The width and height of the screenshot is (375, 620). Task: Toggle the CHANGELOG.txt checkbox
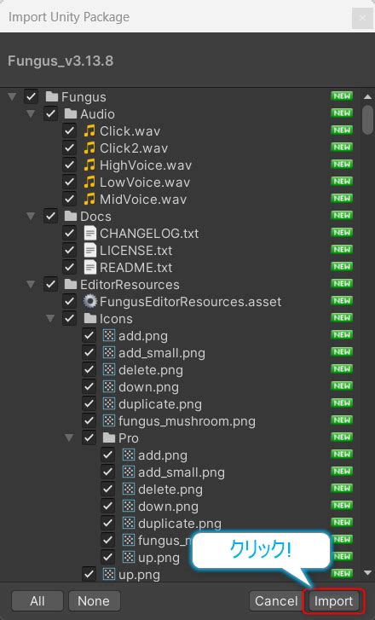coord(70,234)
